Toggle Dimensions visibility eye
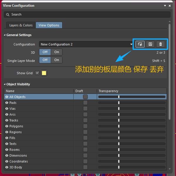The image size is (176, 176). 7,155
